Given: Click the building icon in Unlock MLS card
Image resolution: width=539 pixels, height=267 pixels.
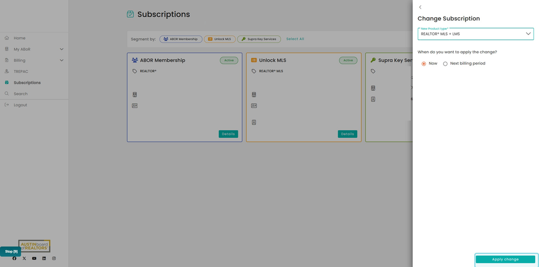Looking at the screenshot, I should pyautogui.click(x=254, y=94).
